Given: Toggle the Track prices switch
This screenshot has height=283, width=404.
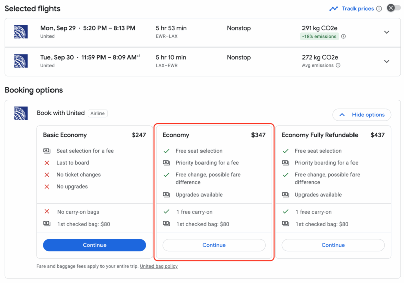Looking at the screenshot, I should [x=394, y=8].
